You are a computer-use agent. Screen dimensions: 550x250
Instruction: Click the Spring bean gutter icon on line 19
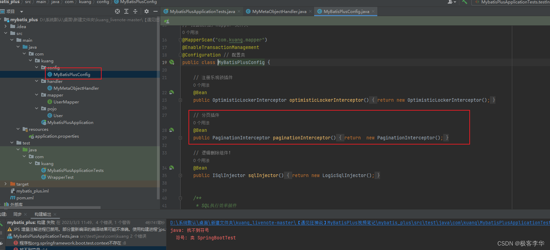pyautogui.click(x=172, y=62)
